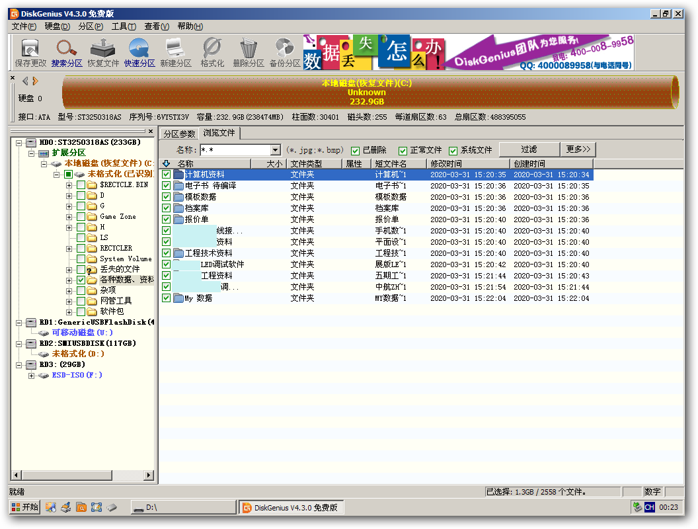Toggle the System files (系统文件) checkbox

coord(453,151)
